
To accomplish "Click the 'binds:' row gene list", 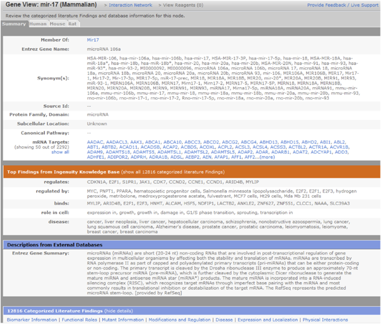I will click(x=218, y=203).
